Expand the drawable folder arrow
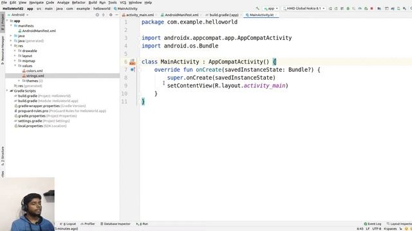 pyautogui.click(x=15, y=51)
